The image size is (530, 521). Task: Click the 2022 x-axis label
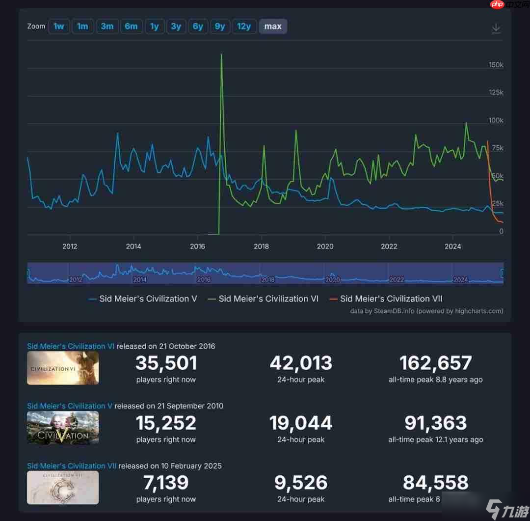389,247
